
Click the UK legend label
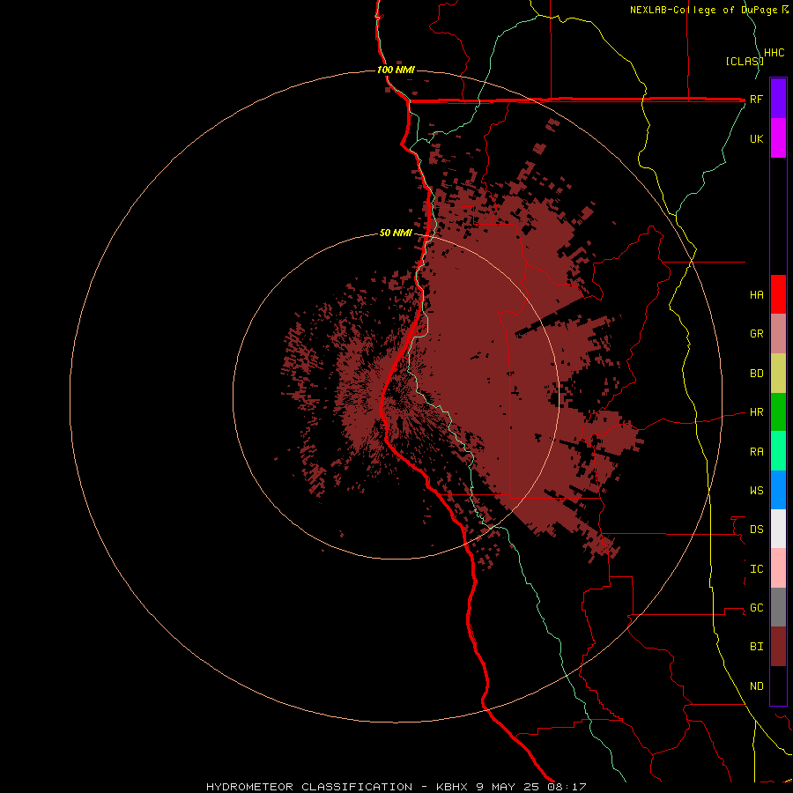click(x=757, y=139)
